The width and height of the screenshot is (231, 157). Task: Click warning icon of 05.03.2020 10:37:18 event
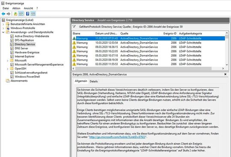[x=74, y=55]
